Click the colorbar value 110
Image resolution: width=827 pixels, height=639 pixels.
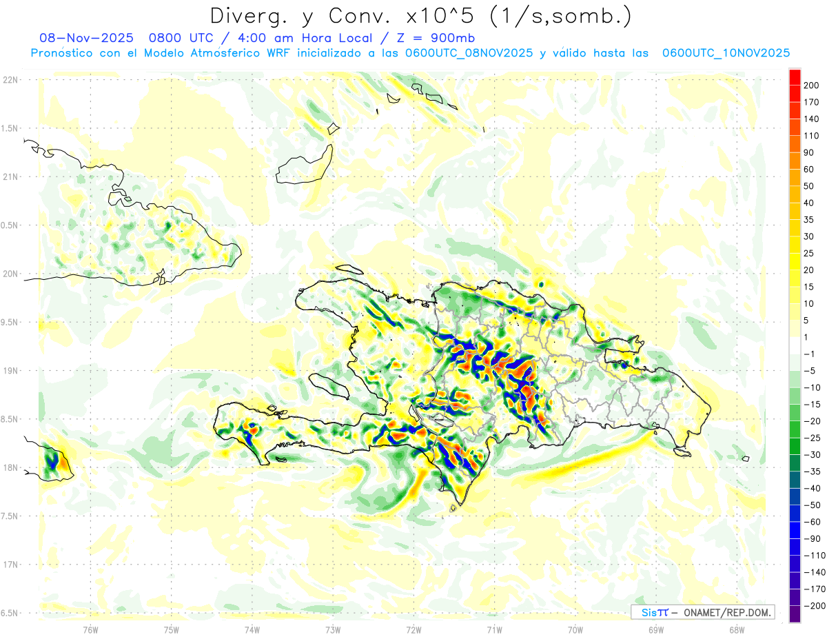[812, 136]
